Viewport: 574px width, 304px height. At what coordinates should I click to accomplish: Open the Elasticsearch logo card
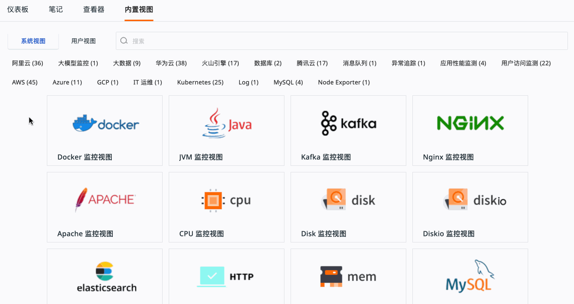pos(105,277)
